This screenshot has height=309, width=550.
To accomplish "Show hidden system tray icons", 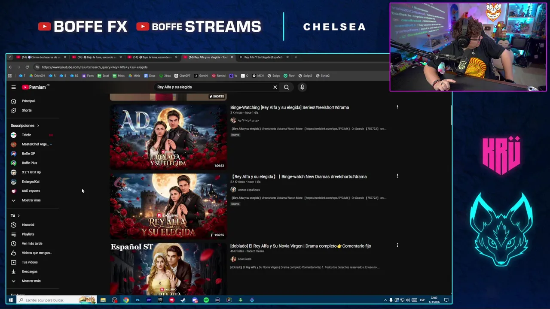I will [x=385, y=300].
